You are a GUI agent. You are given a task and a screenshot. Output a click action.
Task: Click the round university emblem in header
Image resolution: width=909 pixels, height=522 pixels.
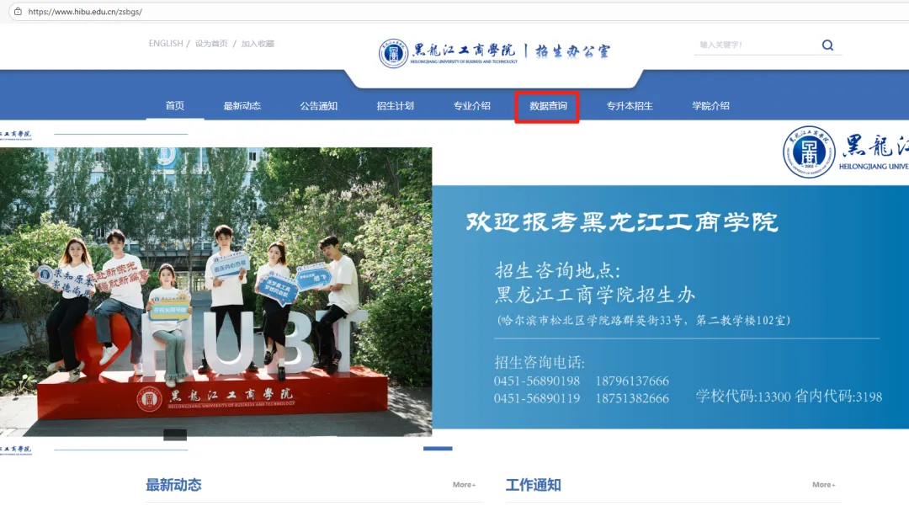393,52
